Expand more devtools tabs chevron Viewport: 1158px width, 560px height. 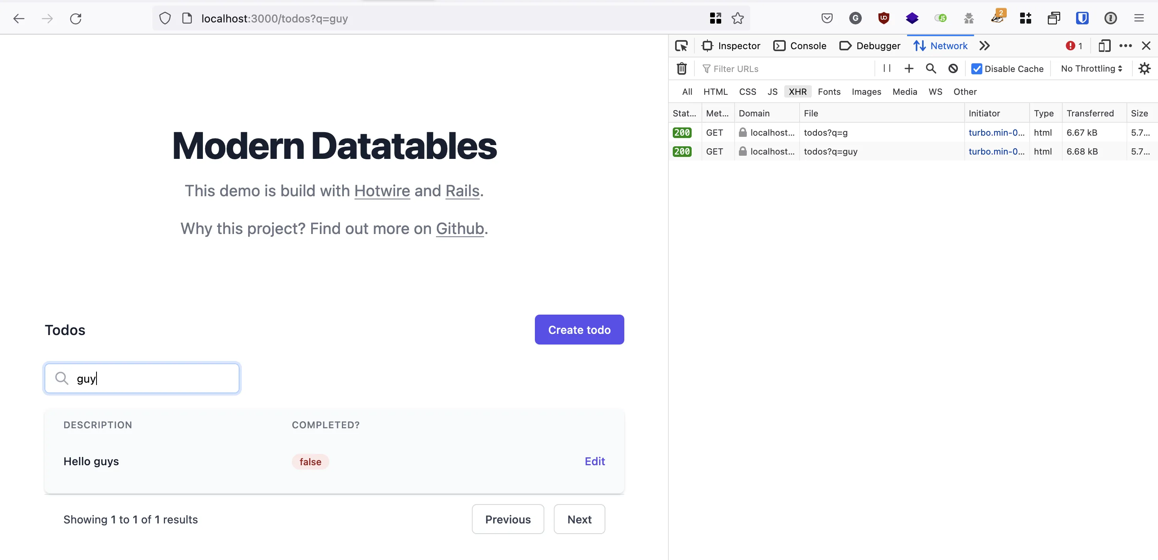point(984,46)
